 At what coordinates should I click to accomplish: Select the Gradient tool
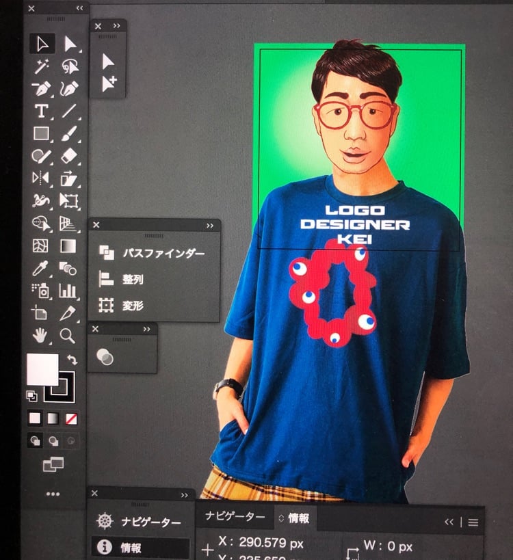68,245
